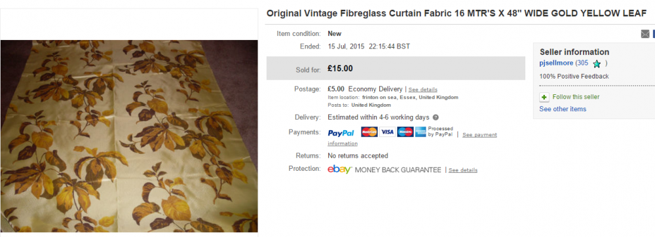The height and width of the screenshot is (237, 655).
Task: Click the Maestro card icon
Action: tap(405, 132)
